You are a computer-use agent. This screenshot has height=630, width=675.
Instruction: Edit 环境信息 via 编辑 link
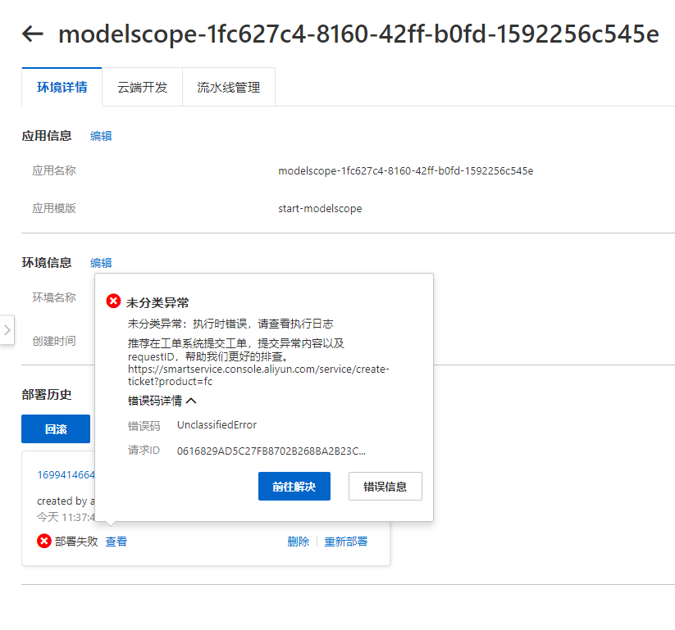point(101,263)
